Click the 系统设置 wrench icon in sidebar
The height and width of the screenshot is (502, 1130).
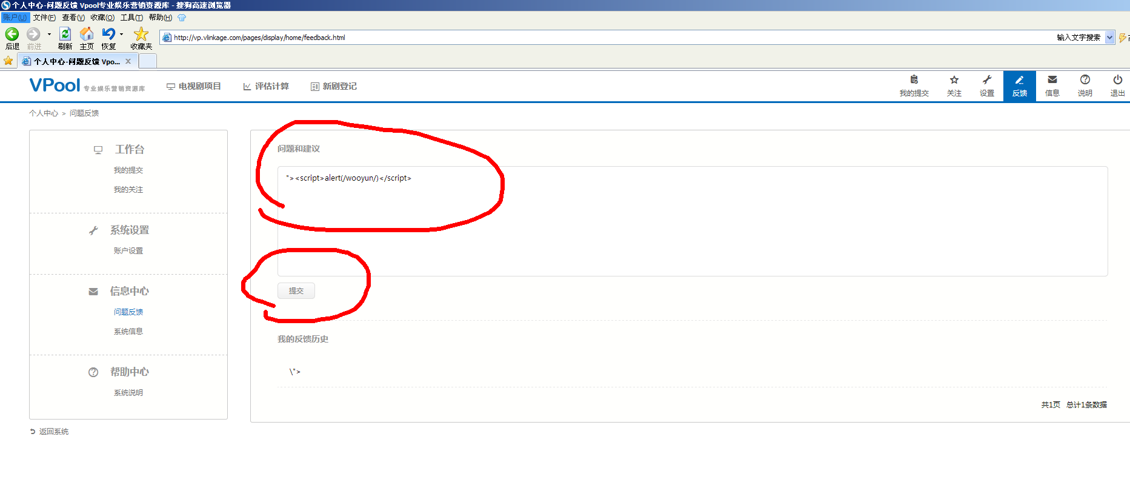(x=93, y=230)
